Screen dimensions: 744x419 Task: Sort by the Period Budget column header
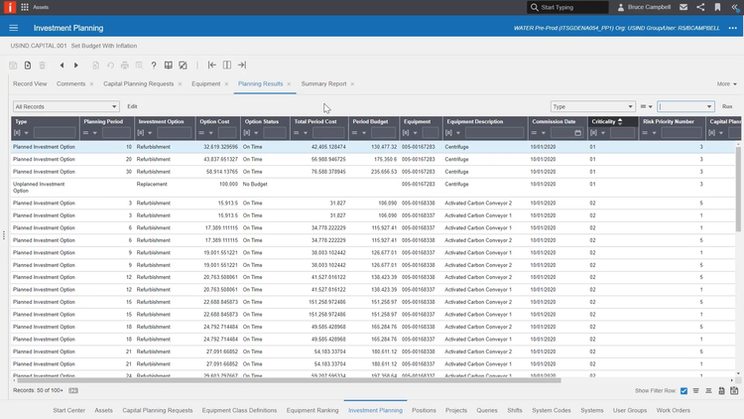370,121
